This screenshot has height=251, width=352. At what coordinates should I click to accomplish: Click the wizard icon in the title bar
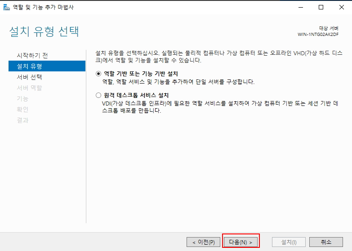point(6,7)
